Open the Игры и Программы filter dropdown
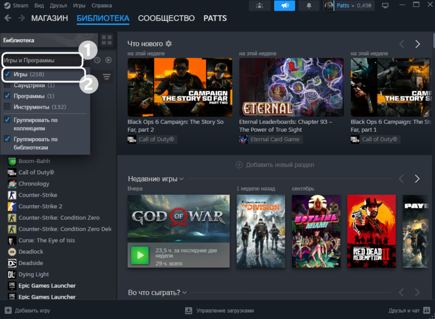Screen dimensions: 435x319 (42, 60)
